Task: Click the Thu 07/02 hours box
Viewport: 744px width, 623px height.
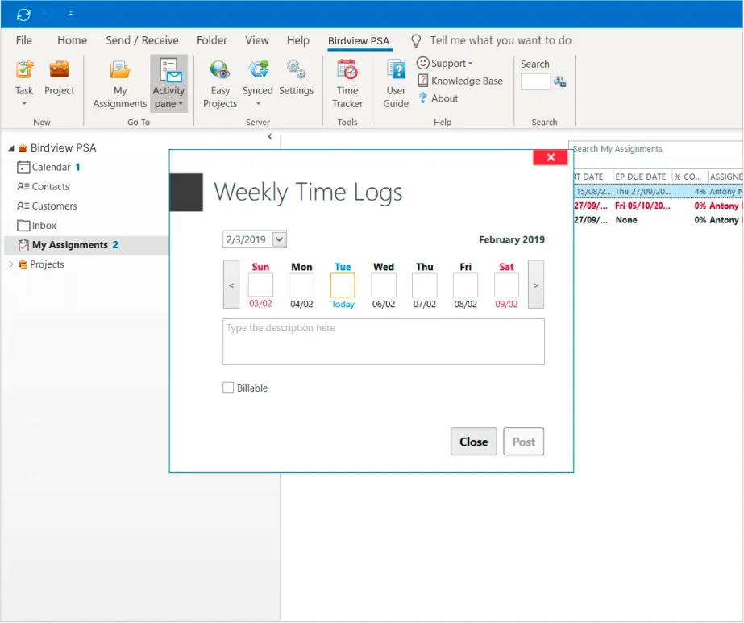Action: pos(424,285)
